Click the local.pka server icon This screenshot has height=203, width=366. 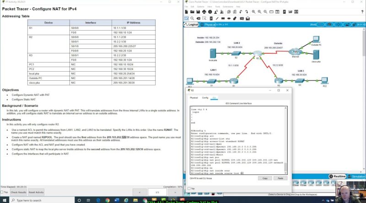[213, 53]
